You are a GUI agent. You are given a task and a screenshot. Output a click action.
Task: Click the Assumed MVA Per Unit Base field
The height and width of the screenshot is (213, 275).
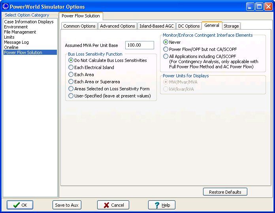click(x=139, y=45)
